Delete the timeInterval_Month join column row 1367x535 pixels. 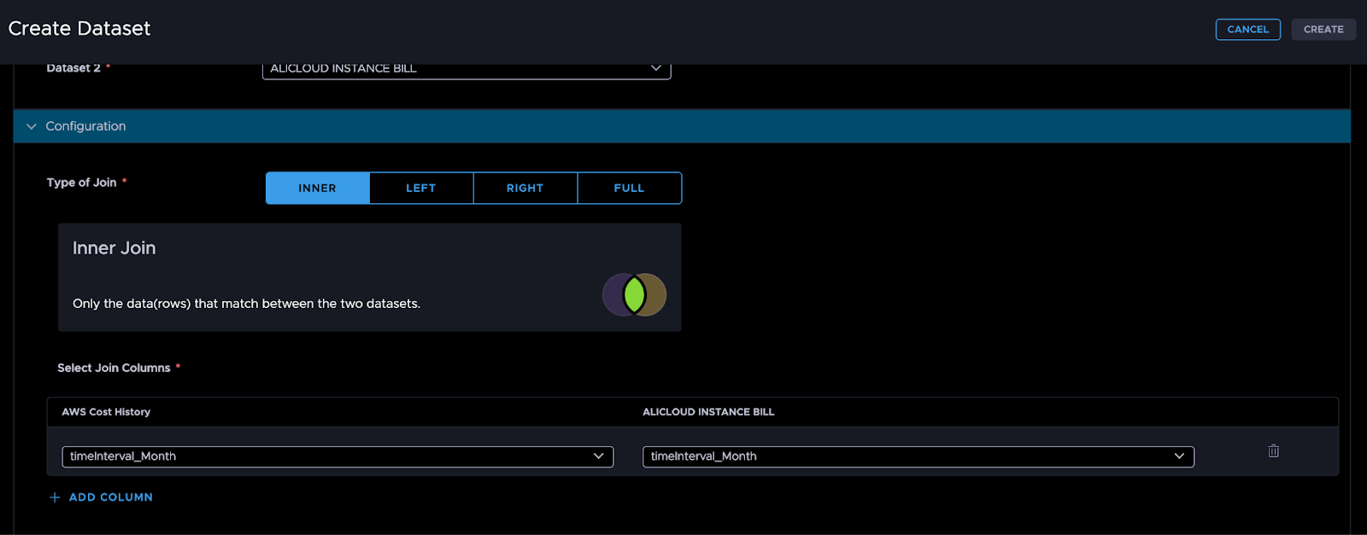[1273, 451]
